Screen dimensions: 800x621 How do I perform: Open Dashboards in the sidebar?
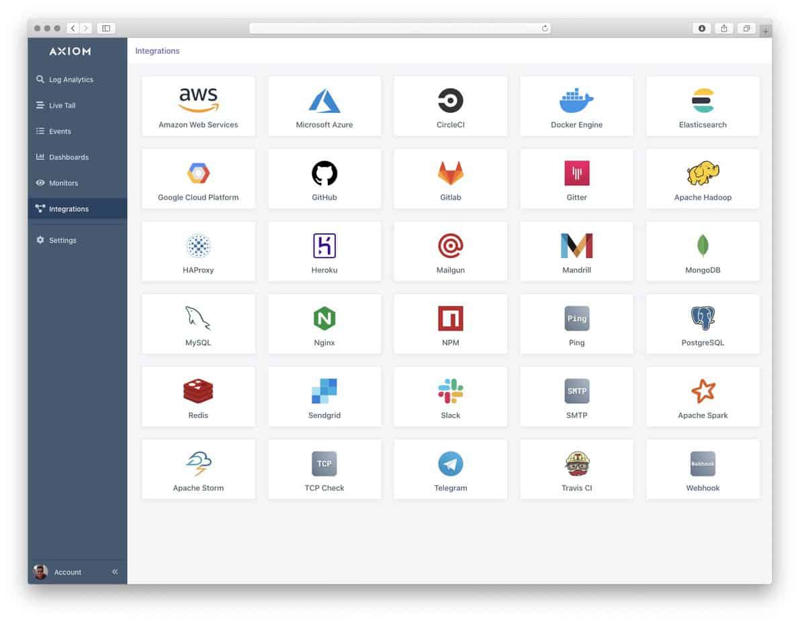coord(77,157)
